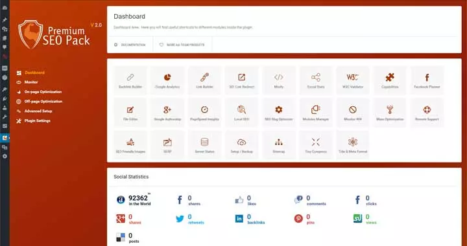The width and height of the screenshot is (467, 246).
Task: Open the Modules Manager tile
Action: [x=316, y=113]
